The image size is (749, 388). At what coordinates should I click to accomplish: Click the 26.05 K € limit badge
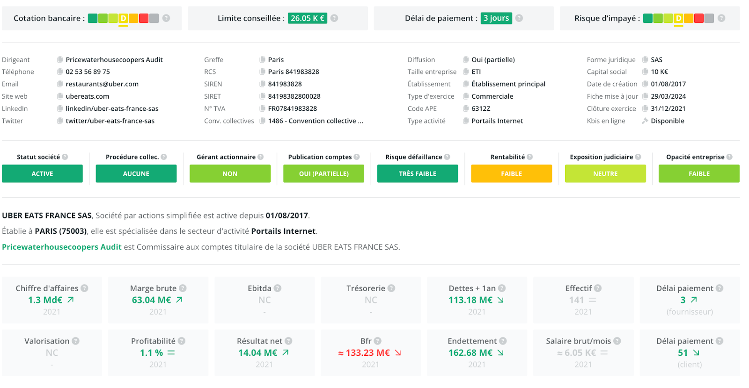[x=308, y=18]
